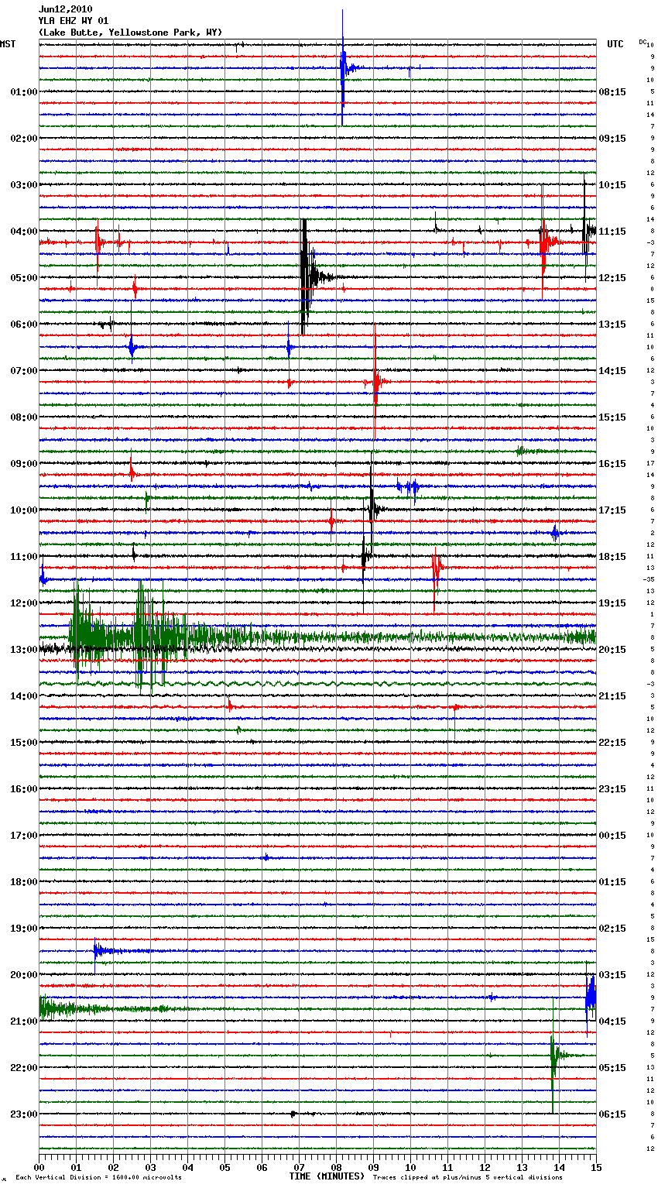658x1188 pixels.
Task: Click the 15 minute tick on bottom axis
Action: tap(596, 1167)
